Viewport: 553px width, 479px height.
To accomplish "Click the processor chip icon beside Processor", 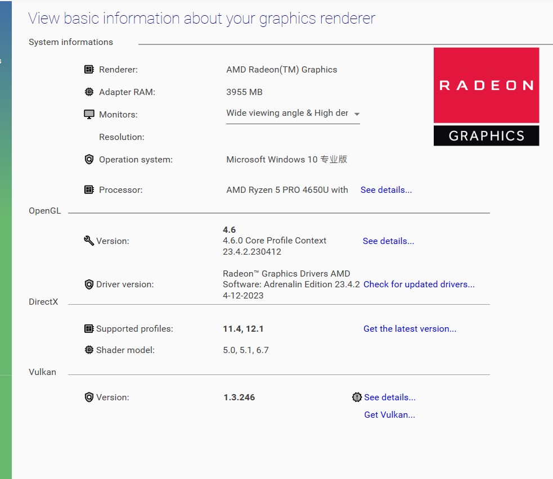I will [x=89, y=189].
